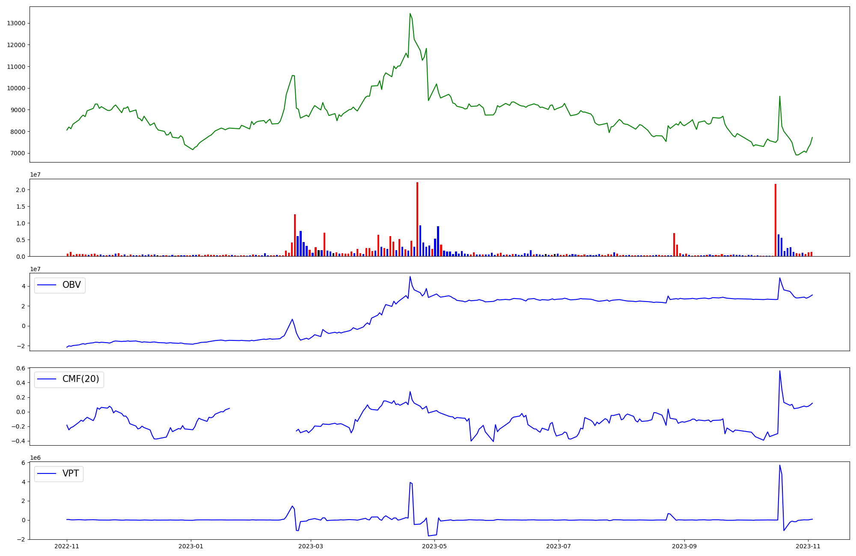Click the VPT spike near late October

779,466
